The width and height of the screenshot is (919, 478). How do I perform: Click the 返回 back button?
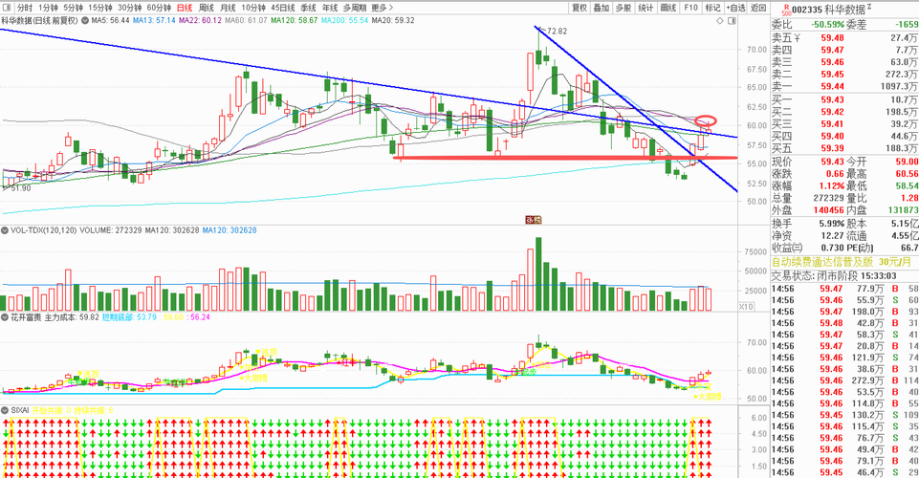point(757,8)
